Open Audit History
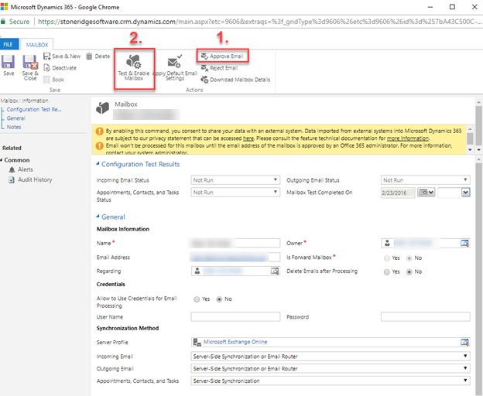 [x=30, y=179]
